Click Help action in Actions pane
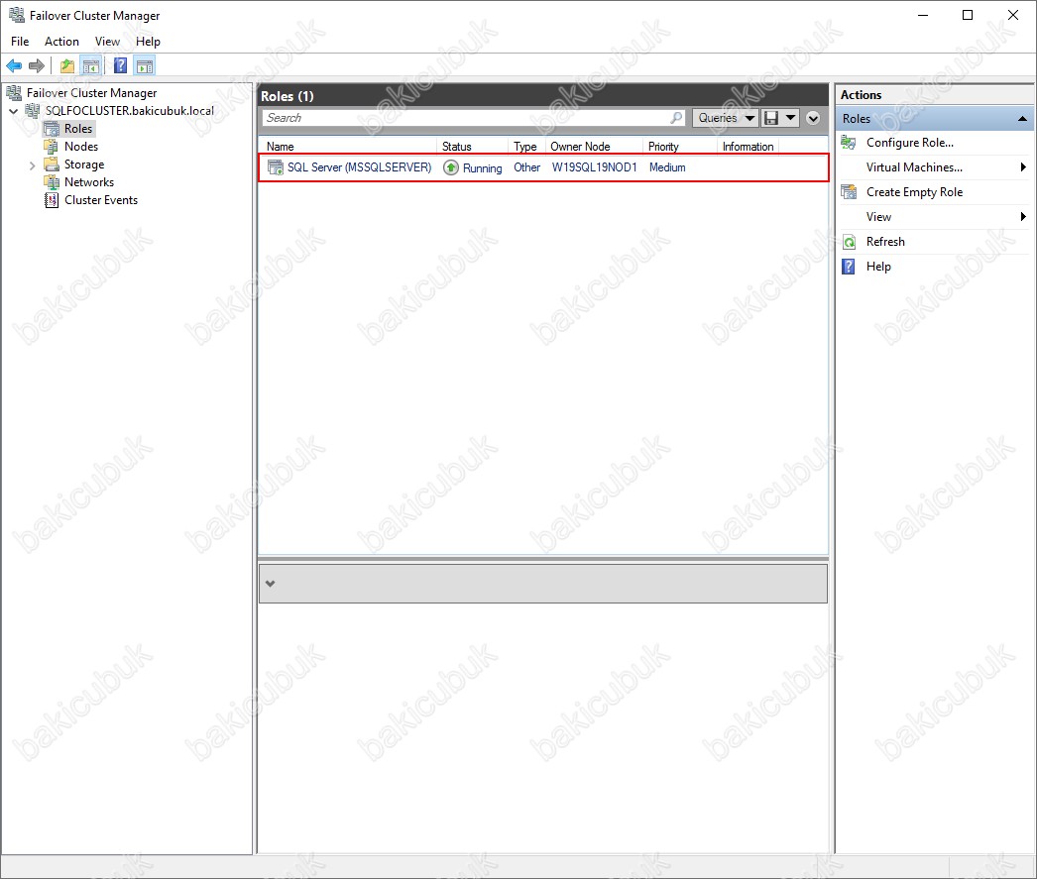This screenshot has width=1037, height=879. pos(878,267)
